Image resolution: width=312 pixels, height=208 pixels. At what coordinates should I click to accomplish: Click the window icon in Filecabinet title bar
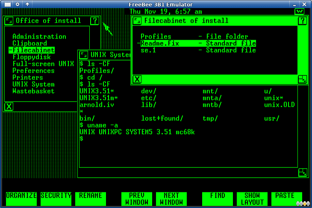[x=137, y=21]
